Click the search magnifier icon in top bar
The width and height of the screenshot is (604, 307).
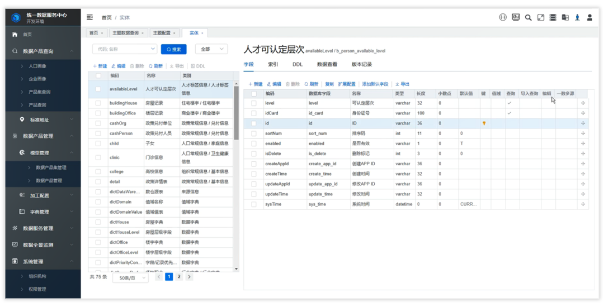pos(528,18)
